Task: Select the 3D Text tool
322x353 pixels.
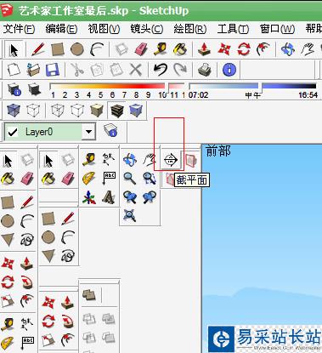Action: (109, 197)
